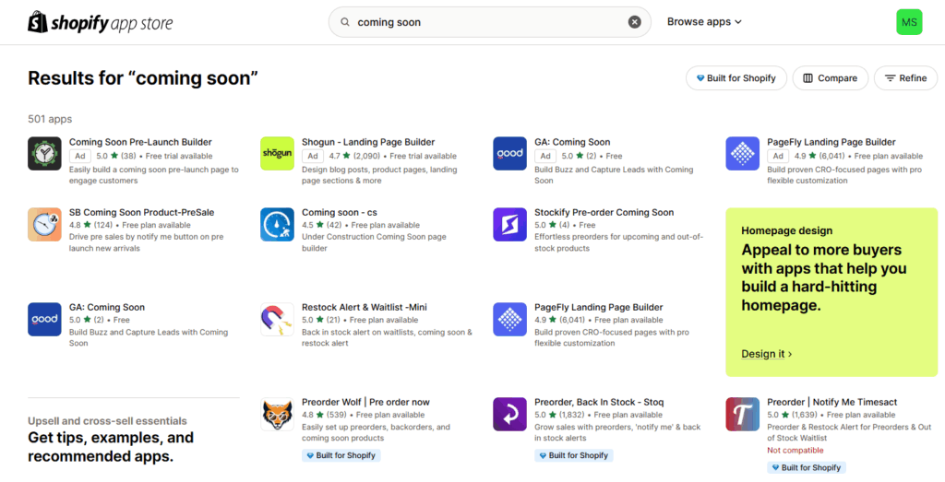Click the GA: Coming Soon ad icon
The width and height of the screenshot is (945, 482).
(x=509, y=153)
